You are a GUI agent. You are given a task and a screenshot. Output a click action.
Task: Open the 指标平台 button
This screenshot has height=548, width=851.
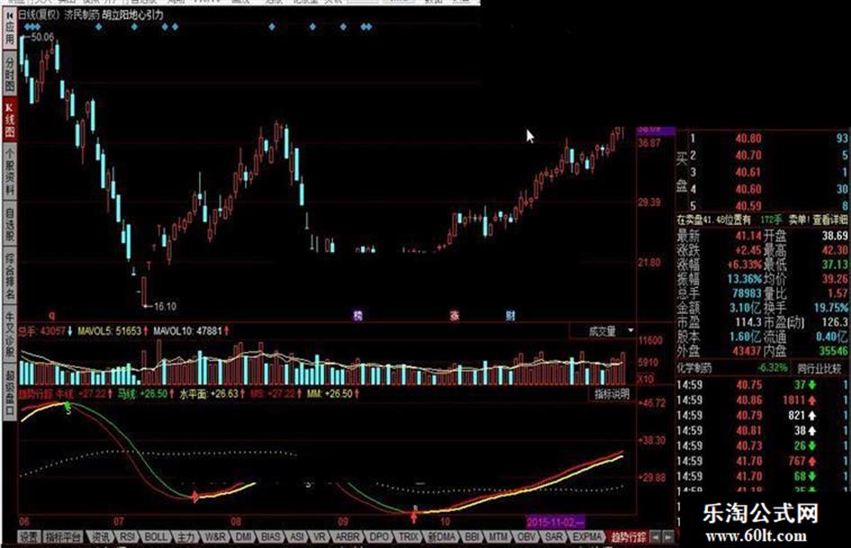pos(63,537)
